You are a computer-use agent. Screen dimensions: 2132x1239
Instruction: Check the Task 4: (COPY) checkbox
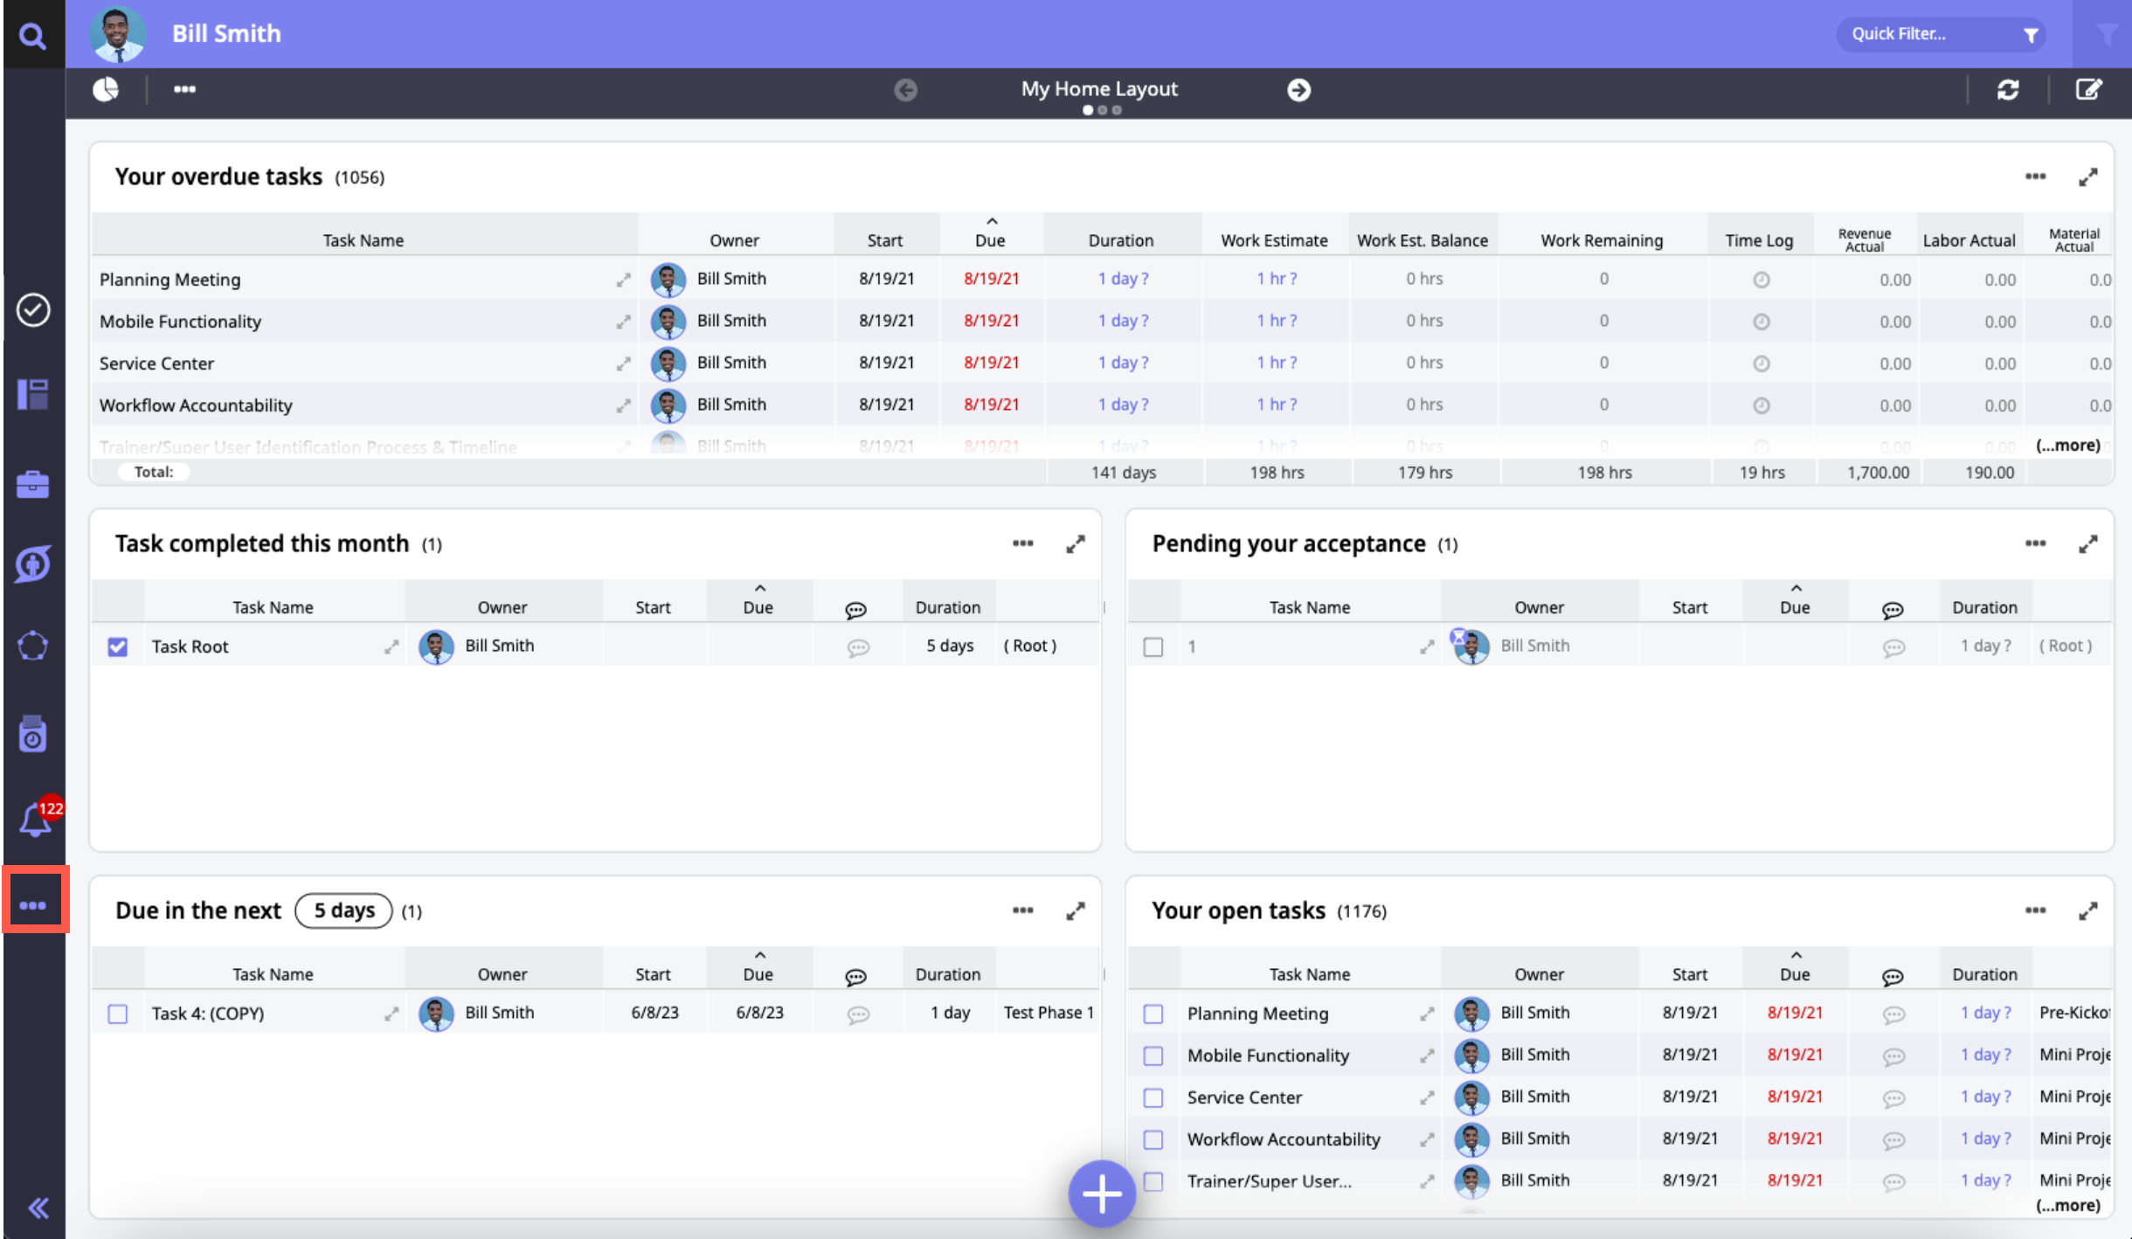[x=118, y=1014]
